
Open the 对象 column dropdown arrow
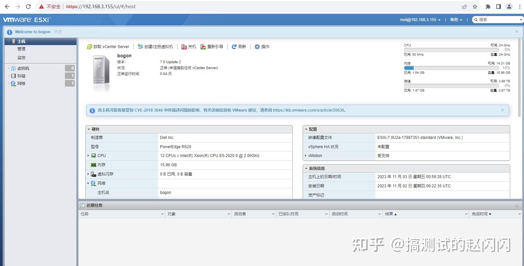click(229, 214)
